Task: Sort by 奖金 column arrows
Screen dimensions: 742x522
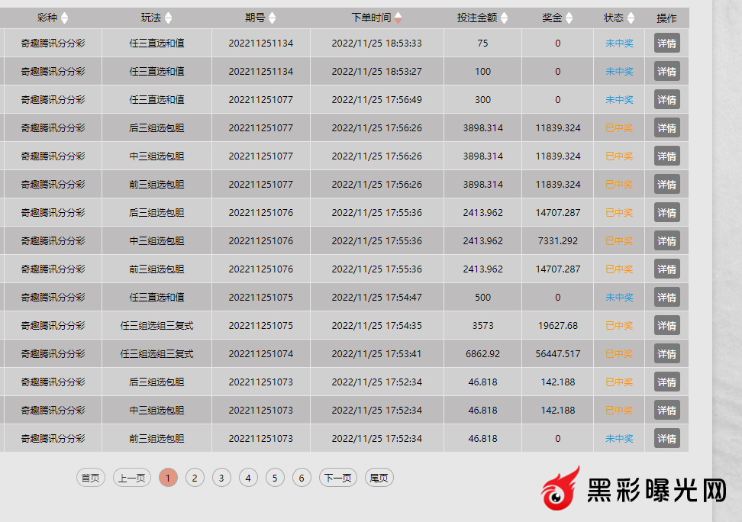Action: pos(569,18)
